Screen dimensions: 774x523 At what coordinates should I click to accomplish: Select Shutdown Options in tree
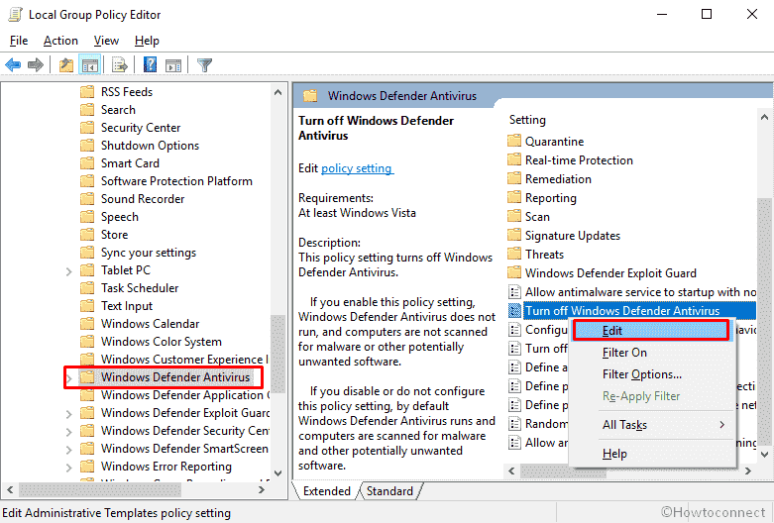150,145
